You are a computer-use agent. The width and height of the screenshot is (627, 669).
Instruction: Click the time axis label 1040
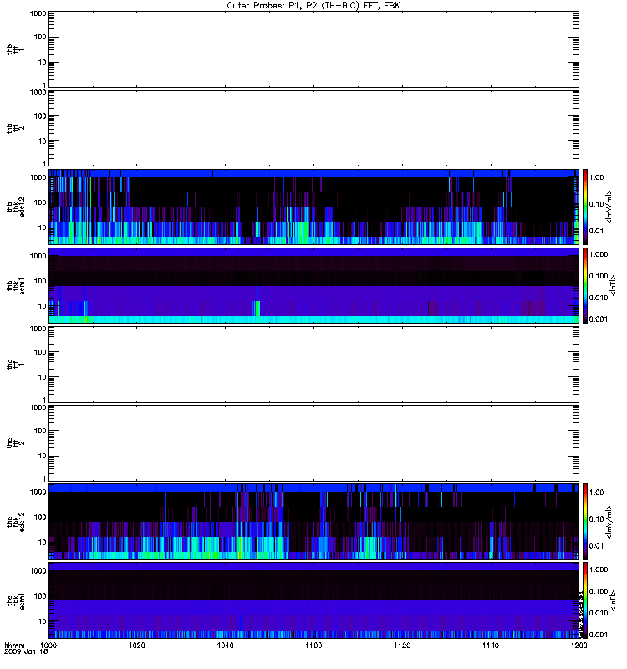coord(225,646)
